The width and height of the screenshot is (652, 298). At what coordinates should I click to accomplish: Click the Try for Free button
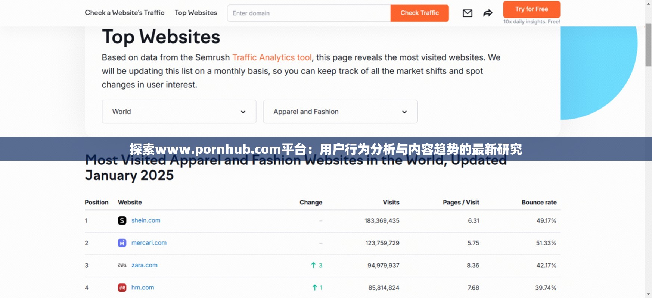[x=532, y=9]
